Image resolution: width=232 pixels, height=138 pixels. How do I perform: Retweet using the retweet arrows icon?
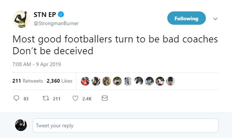click(46, 99)
